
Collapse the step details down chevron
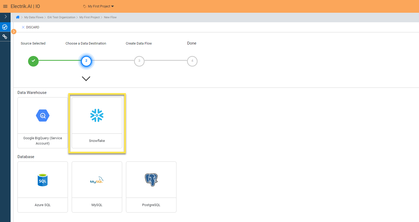click(x=86, y=79)
